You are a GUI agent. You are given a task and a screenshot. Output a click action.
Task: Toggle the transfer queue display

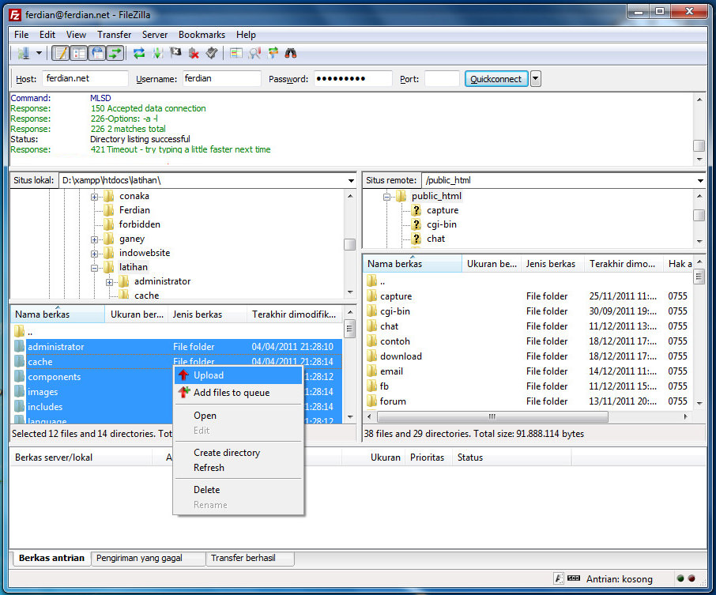click(x=115, y=54)
